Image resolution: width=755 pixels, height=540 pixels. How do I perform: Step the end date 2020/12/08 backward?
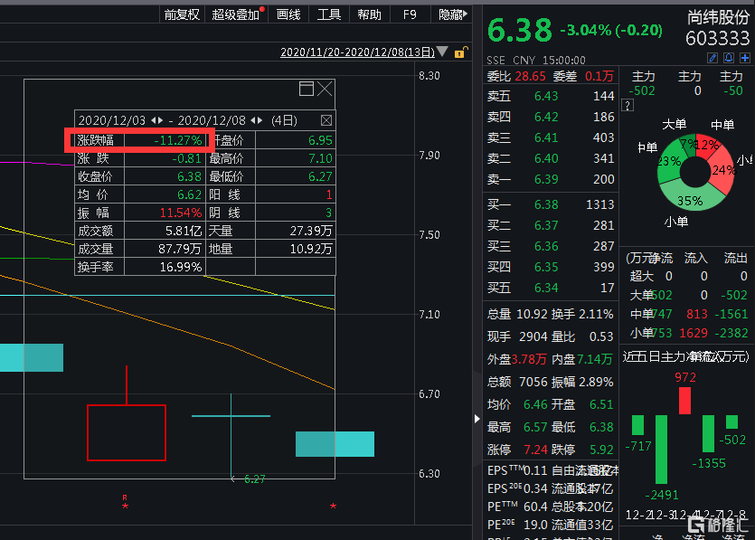pyautogui.click(x=253, y=120)
